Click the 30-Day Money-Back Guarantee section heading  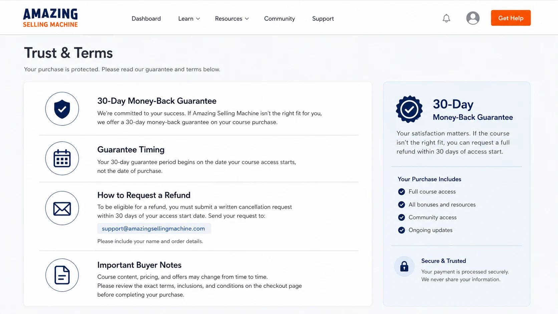157,101
